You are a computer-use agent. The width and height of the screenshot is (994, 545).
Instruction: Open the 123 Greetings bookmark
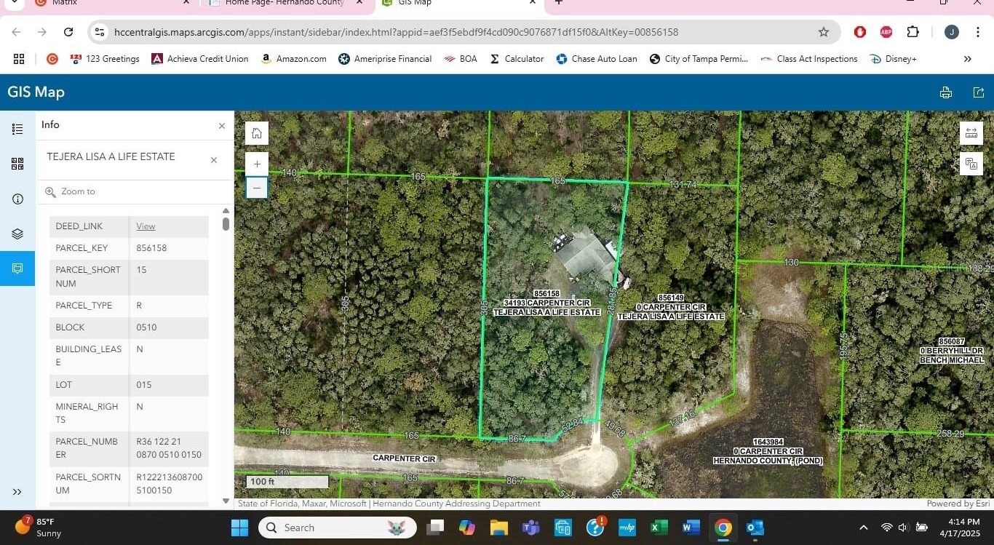[105, 59]
